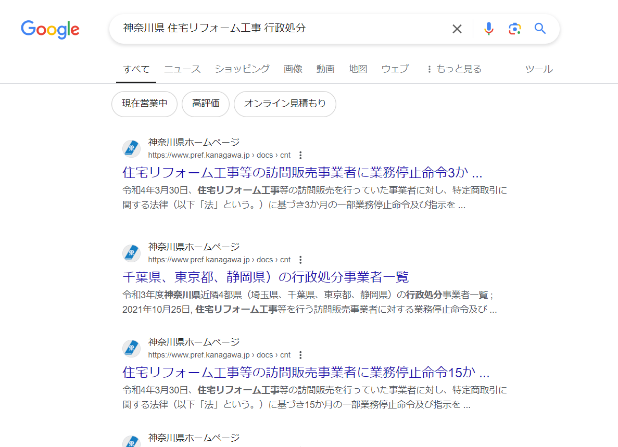The height and width of the screenshot is (447, 618).
Task: Open the ツール options
Action: (539, 69)
